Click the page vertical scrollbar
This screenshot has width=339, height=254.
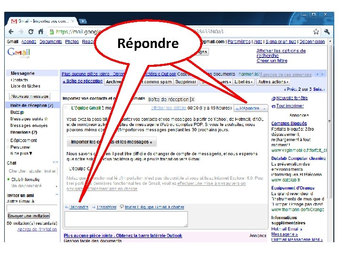point(330,121)
